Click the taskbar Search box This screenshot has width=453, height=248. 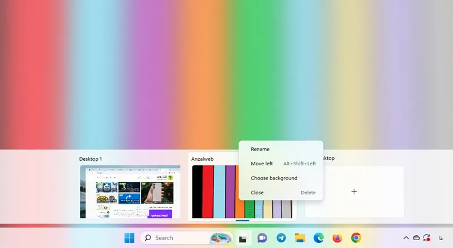[x=186, y=238]
